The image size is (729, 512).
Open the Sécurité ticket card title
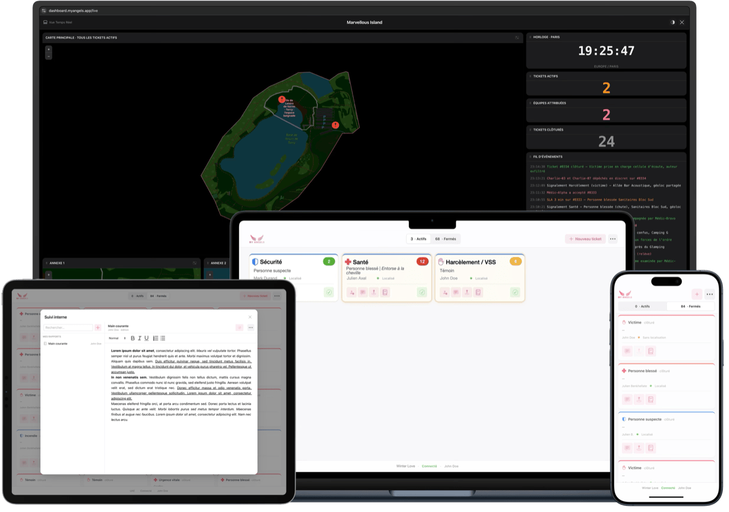(271, 262)
